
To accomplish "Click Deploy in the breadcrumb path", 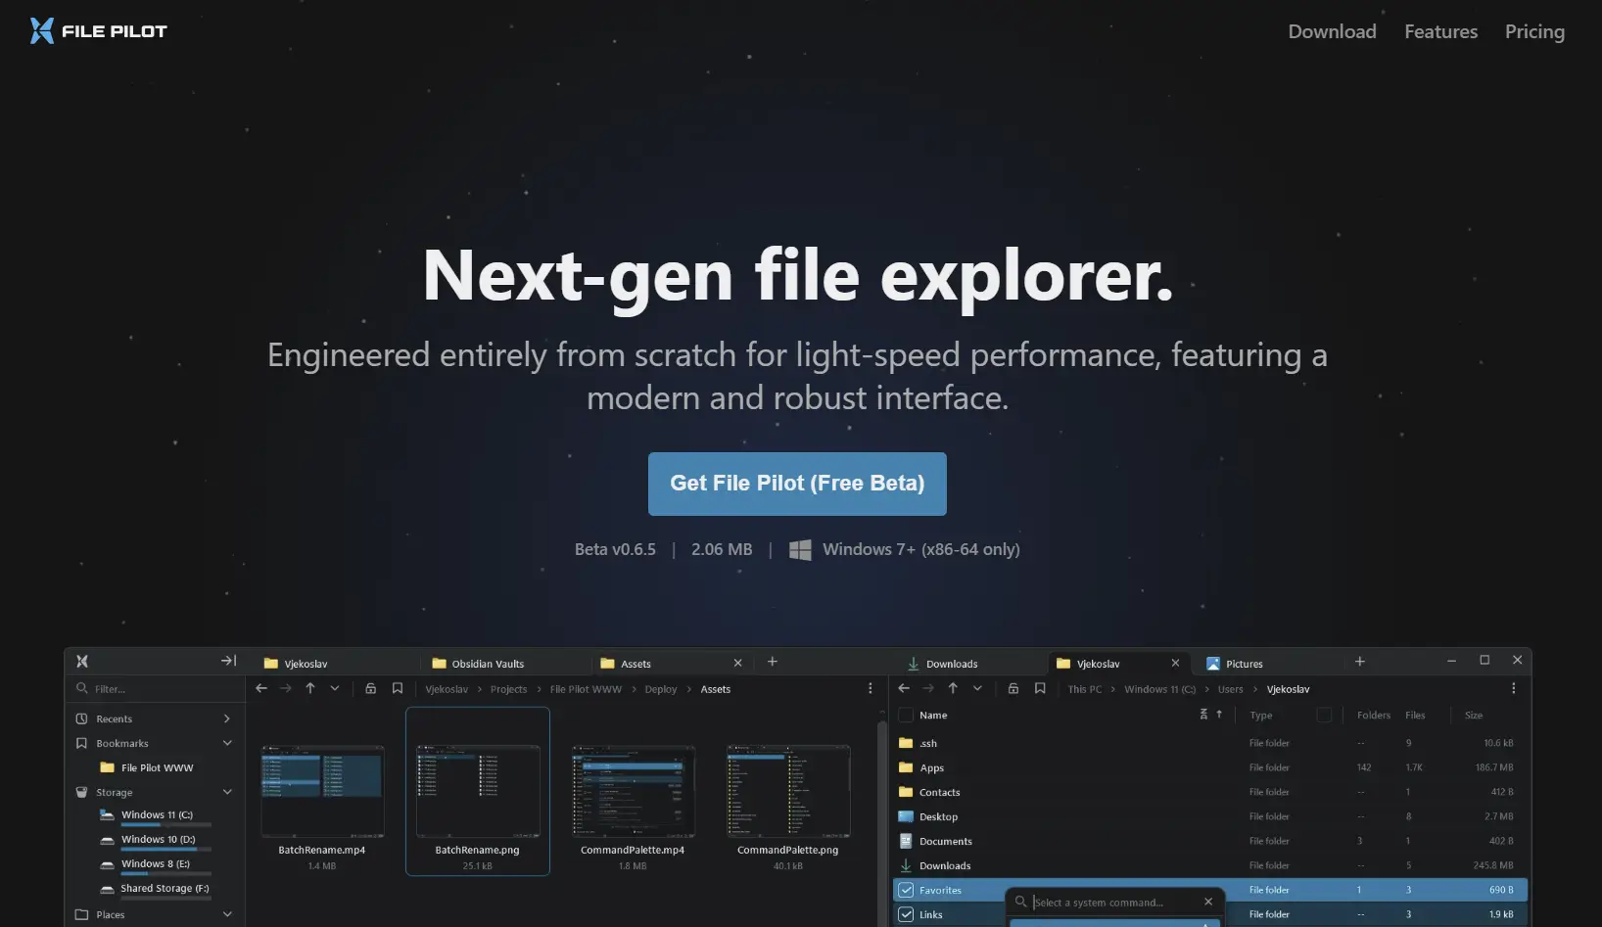I will 661,689.
